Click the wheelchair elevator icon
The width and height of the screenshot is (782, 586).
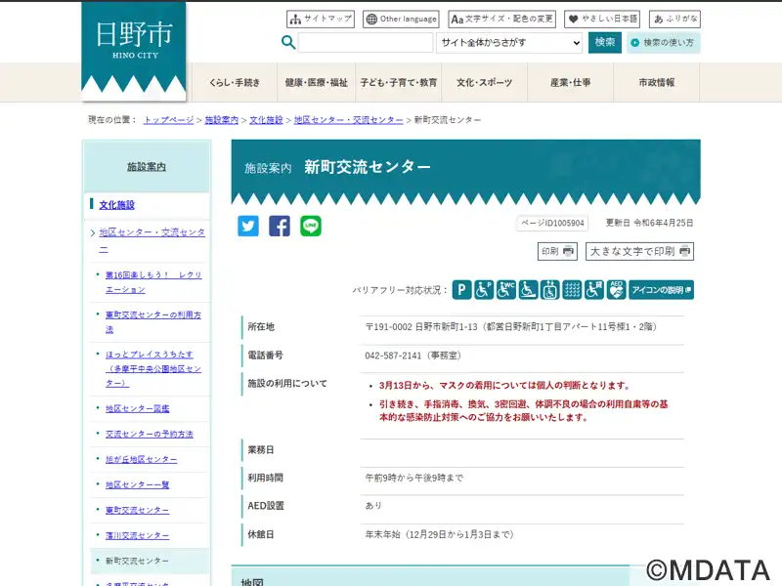[x=550, y=289]
